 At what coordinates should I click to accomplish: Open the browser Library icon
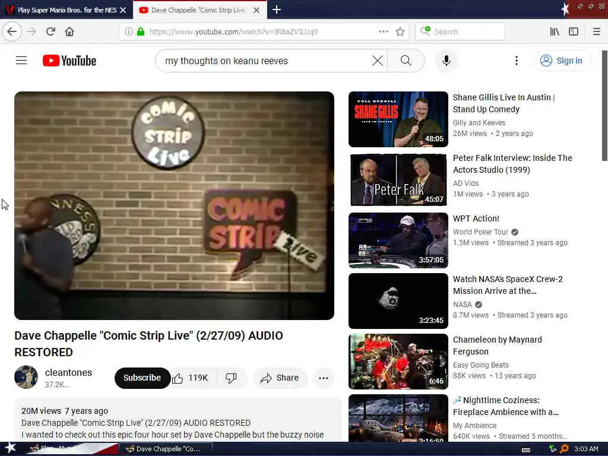coord(555,31)
